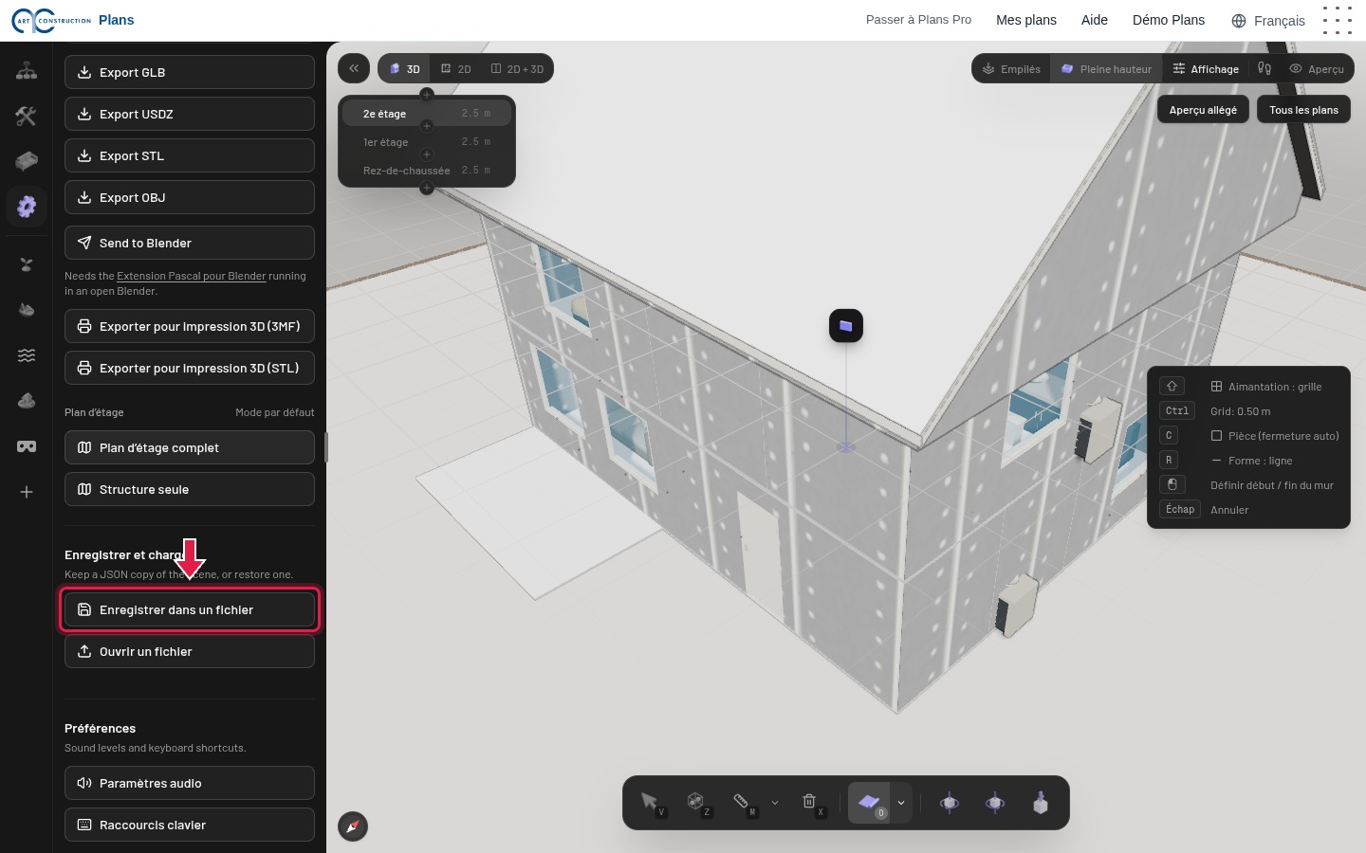Click Enregistrer dans un fichier button
The height and width of the screenshot is (853, 1366).
(190, 609)
